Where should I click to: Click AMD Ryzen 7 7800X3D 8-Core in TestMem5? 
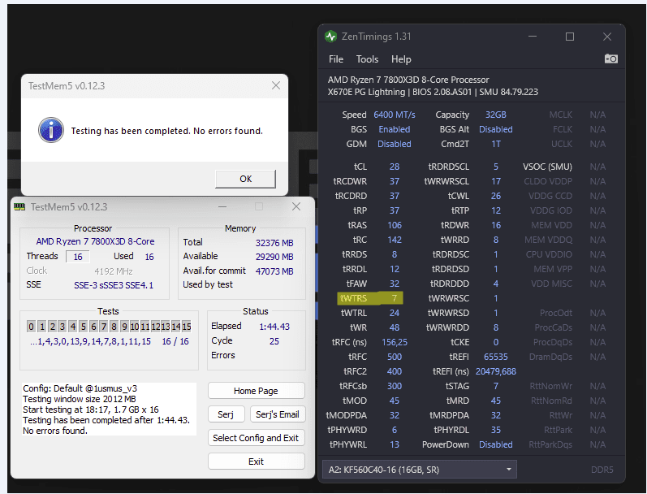(95, 241)
